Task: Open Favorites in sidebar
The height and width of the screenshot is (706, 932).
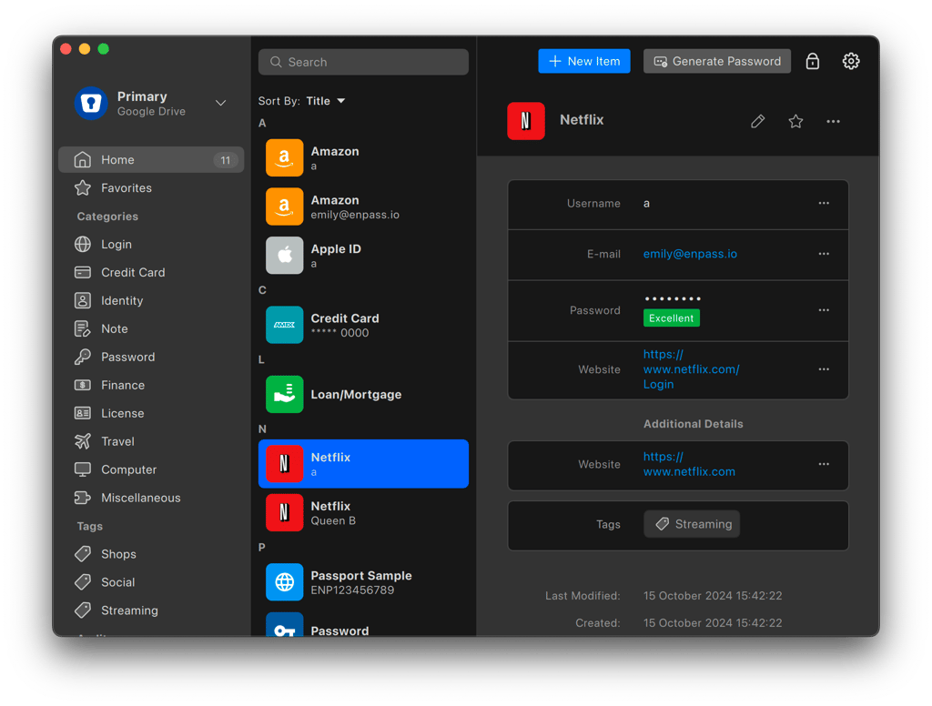Action: (151, 187)
